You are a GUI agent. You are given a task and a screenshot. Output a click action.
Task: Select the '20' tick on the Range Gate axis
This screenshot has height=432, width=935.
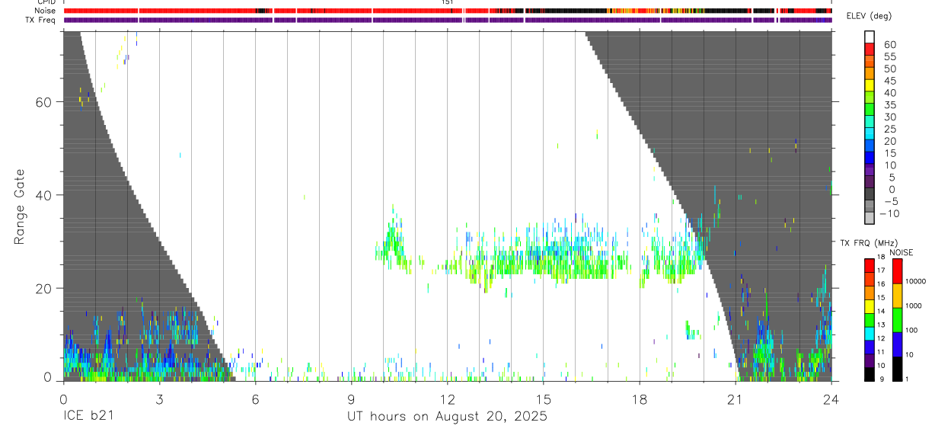point(44,288)
